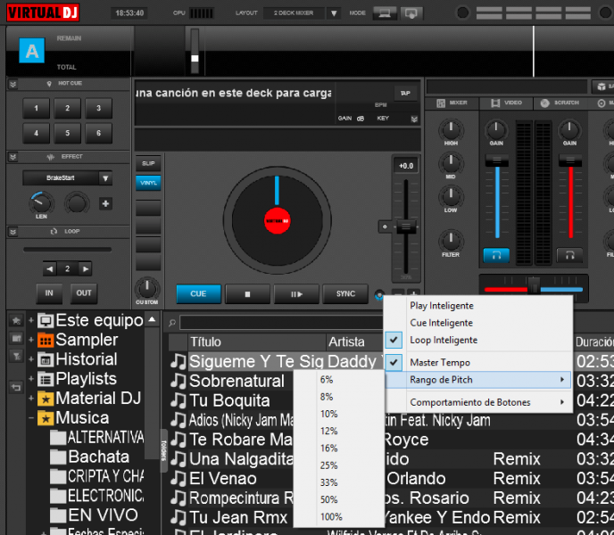Click the CUSTOM knob
The image size is (614, 535).
click(x=147, y=288)
